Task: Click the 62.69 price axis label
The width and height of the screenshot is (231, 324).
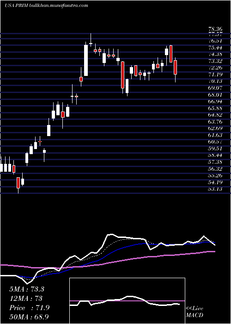Action: tap(215, 128)
